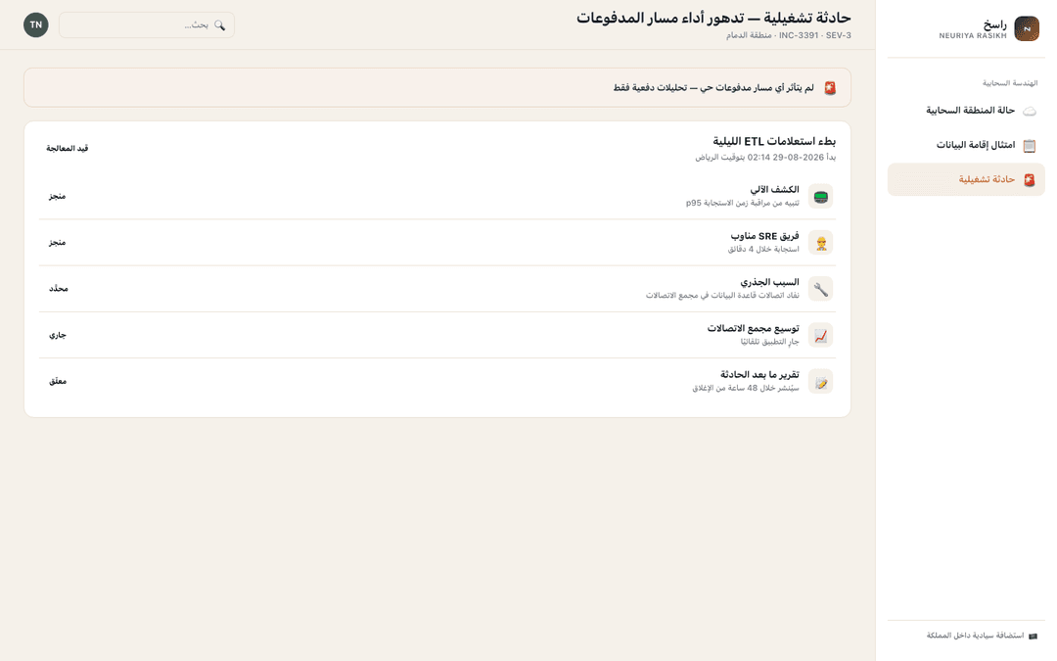Click the clipboard icon for امتثال إقامة البيانات
Viewport: 1057px width, 661px height.
(x=1030, y=146)
